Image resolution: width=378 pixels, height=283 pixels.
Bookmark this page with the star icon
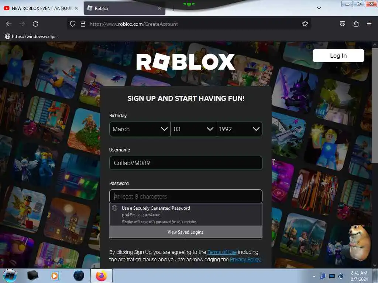pyautogui.click(x=305, y=24)
